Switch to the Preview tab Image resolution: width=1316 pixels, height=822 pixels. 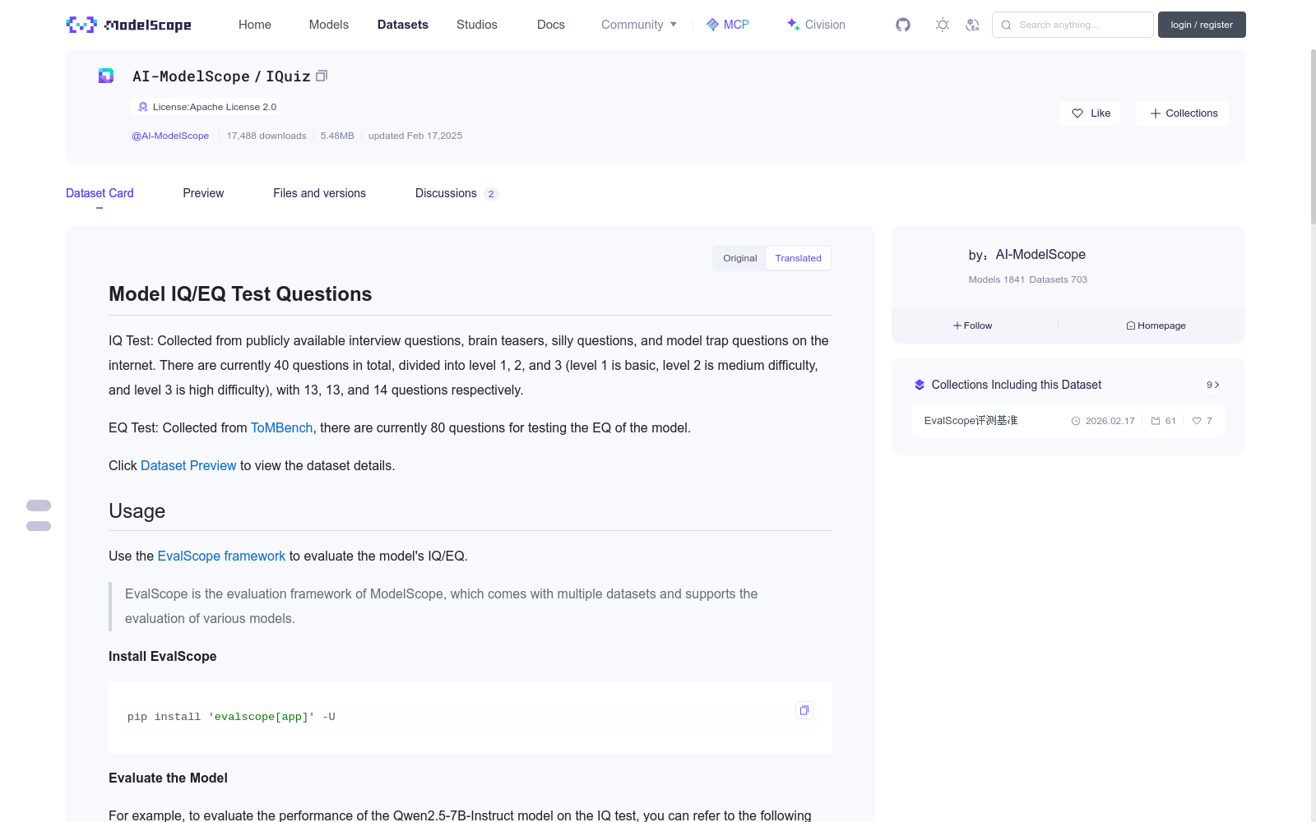(203, 193)
